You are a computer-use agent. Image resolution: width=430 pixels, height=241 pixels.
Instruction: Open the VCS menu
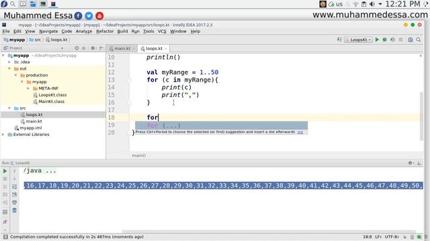tap(162, 31)
